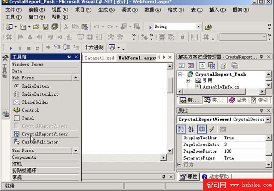Click the Undo arrow icon
Screen dimensions: 274x191
97,27
